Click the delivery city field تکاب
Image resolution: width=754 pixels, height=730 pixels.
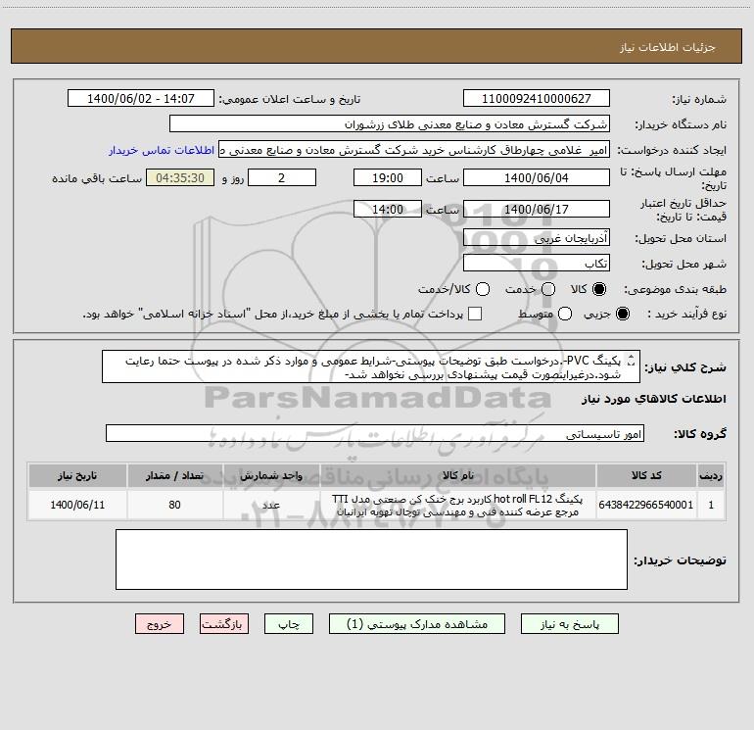[x=537, y=263]
